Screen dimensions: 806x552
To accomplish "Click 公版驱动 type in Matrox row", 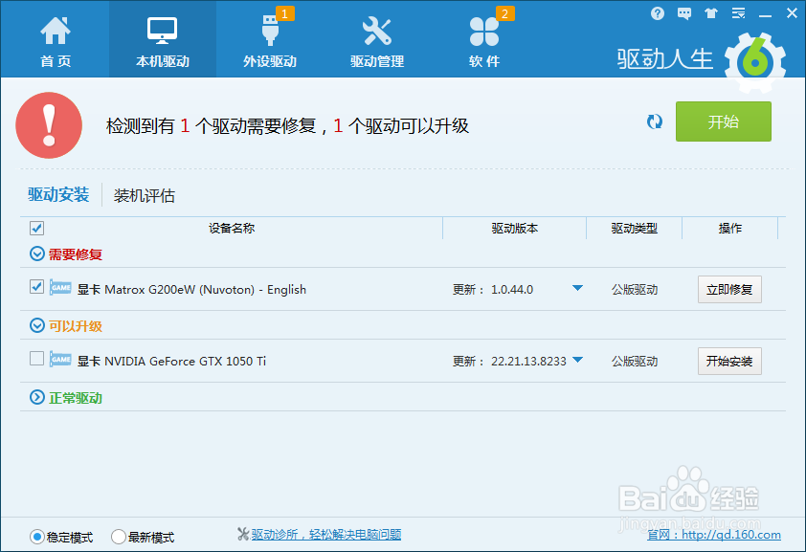I will point(635,290).
